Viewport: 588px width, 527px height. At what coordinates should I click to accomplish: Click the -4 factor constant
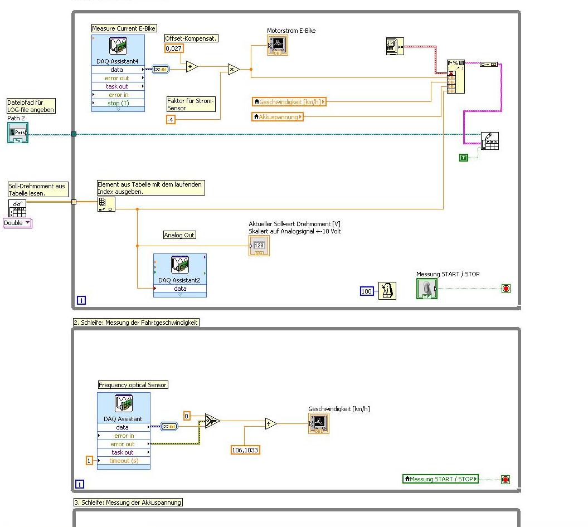[x=171, y=120]
